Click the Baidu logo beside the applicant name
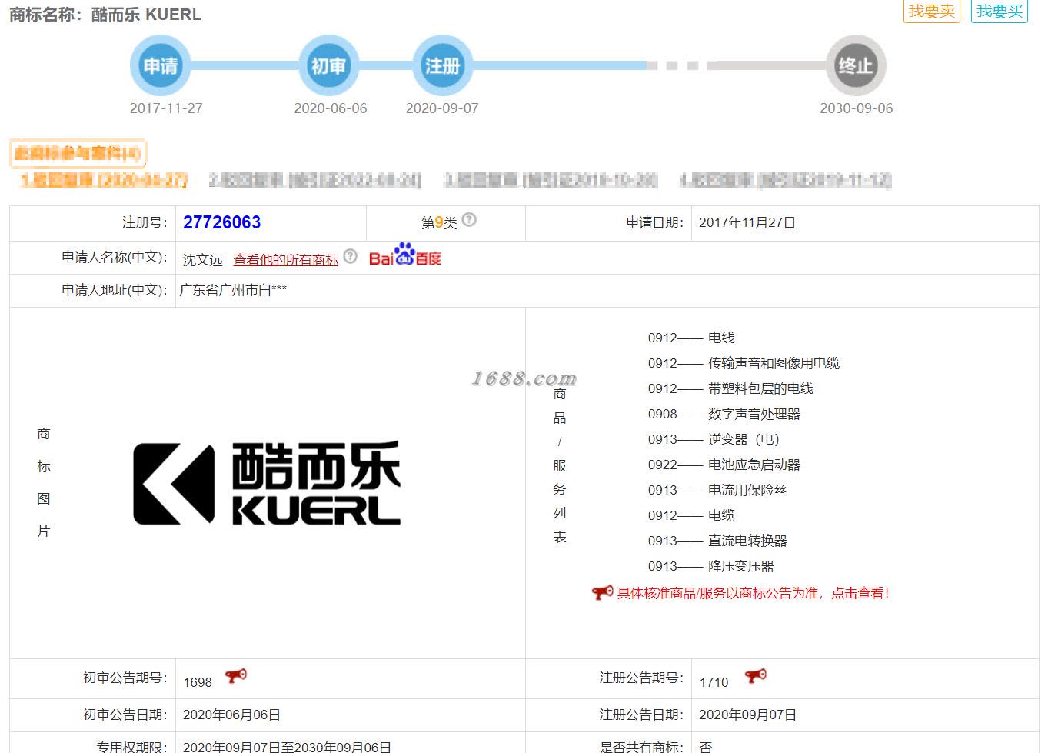The width and height of the screenshot is (1048, 753). 405,255
